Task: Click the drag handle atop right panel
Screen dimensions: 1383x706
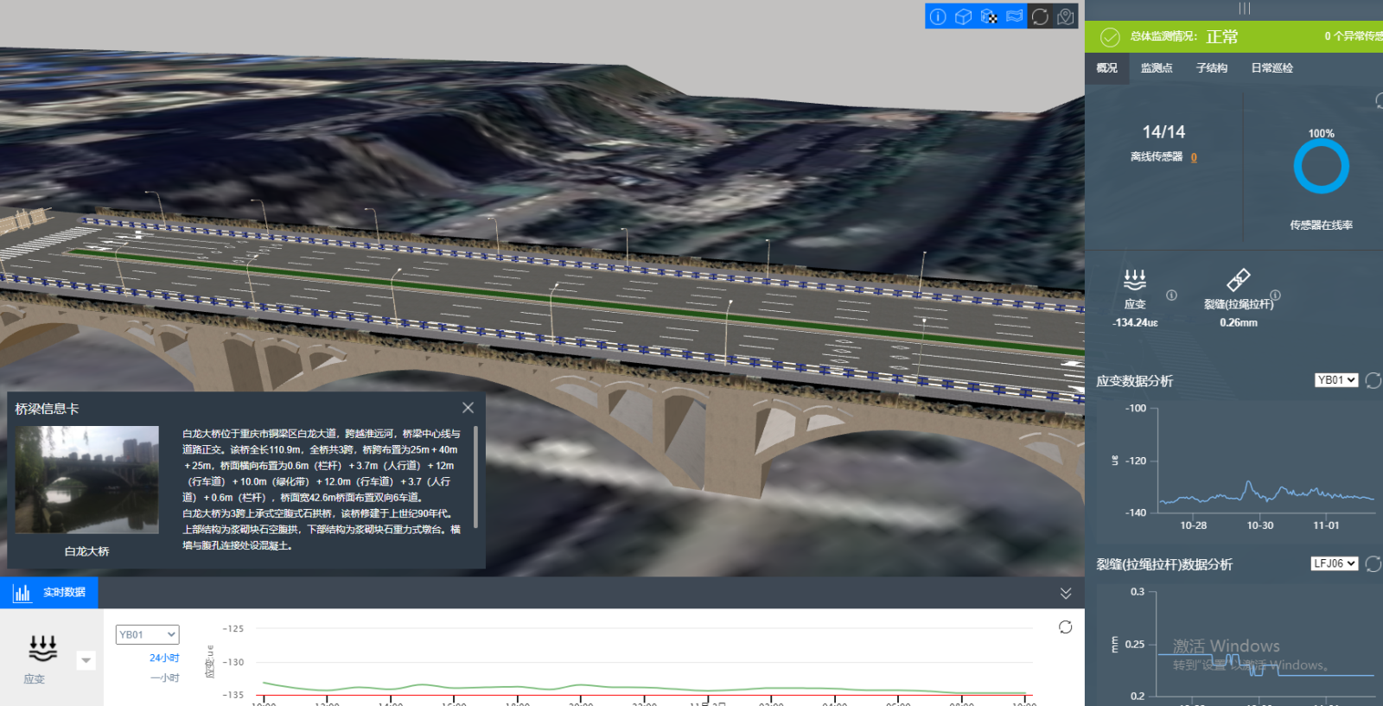Action: click(1244, 9)
